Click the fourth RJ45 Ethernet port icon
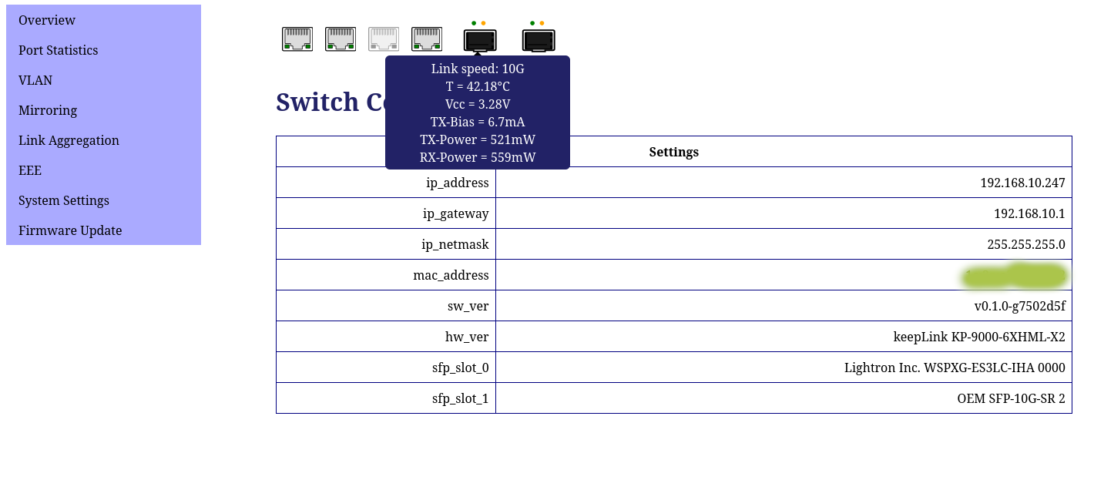 tap(427, 39)
